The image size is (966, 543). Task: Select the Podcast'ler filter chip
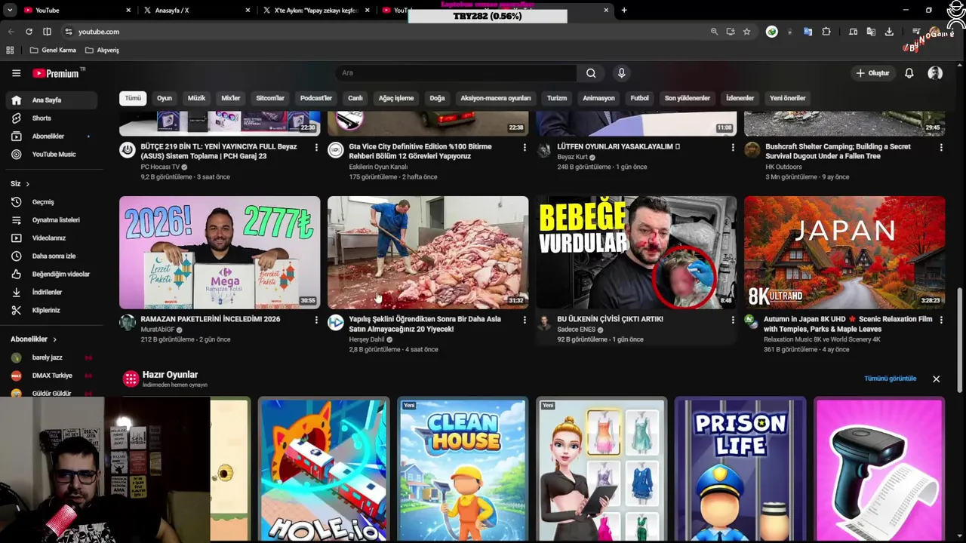(x=316, y=98)
